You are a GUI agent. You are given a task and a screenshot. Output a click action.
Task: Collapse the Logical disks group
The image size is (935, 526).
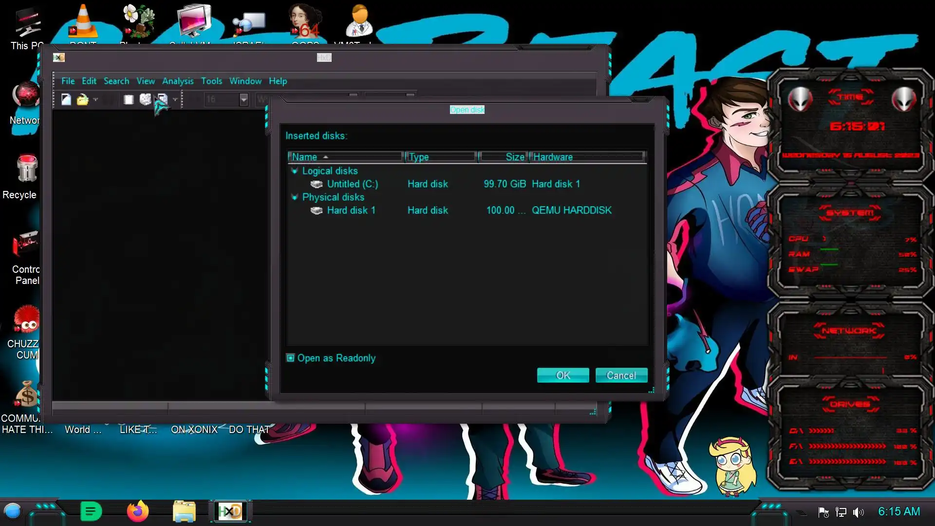tap(294, 171)
